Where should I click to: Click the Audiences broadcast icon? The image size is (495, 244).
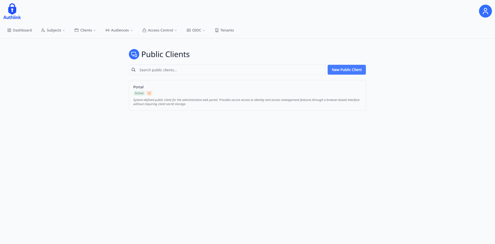(107, 30)
